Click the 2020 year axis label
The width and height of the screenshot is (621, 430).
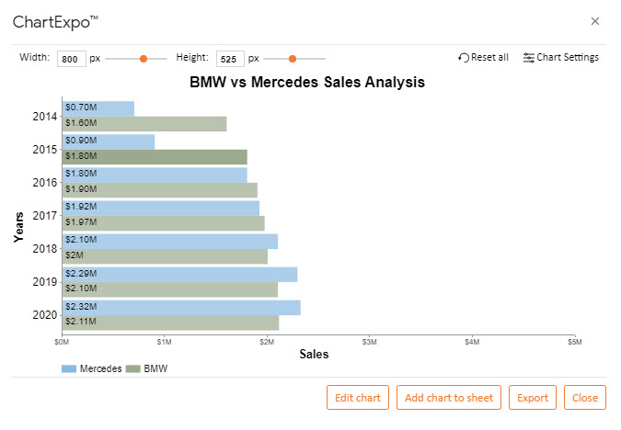[x=45, y=315]
